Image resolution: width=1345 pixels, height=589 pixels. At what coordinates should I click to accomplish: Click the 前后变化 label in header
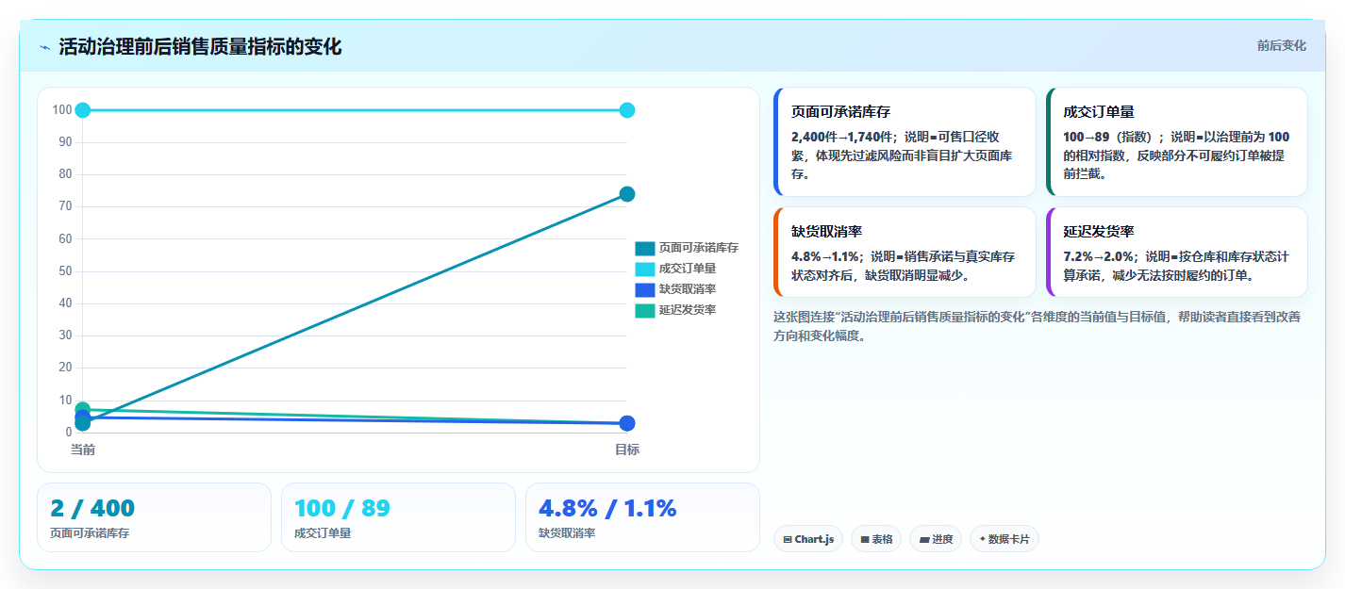pos(1281,45)
